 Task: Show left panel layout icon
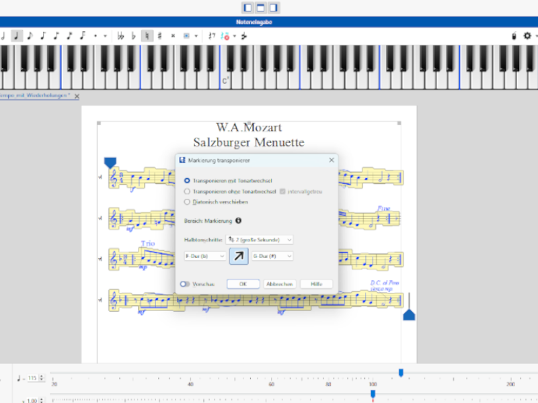pos(247,7)
